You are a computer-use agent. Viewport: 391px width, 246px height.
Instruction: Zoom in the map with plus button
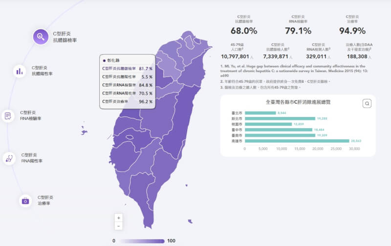pos(118,218)
